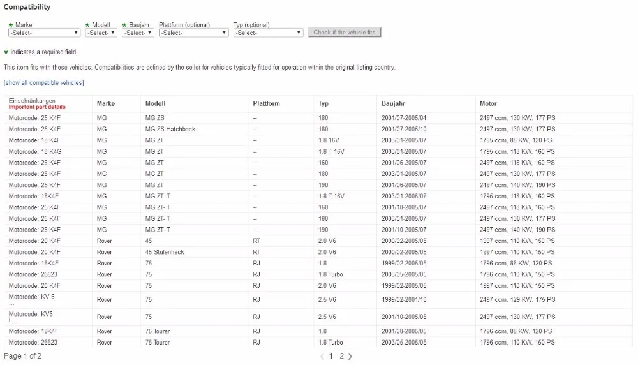Viewport: 638px width, 365px height.
Task: Click the next page arrow icon
Action: click(x=350, y=356)
